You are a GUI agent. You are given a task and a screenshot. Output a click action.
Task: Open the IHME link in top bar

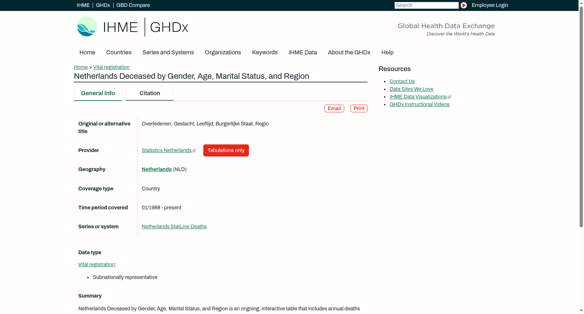83,5
